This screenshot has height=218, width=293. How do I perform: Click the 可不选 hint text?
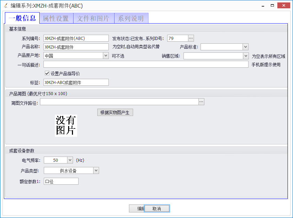coord(118,56)
